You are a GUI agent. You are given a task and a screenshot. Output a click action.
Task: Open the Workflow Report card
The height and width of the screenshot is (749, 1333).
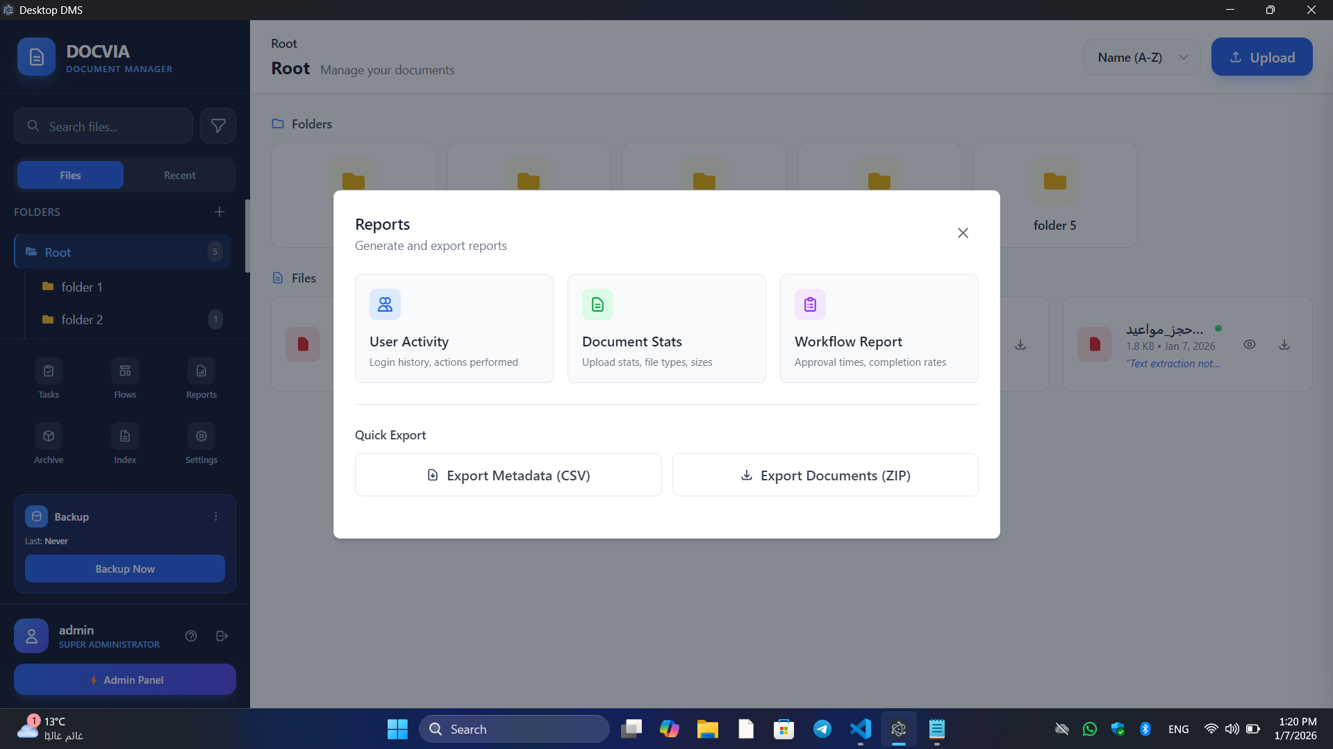(x=879, y=328)
